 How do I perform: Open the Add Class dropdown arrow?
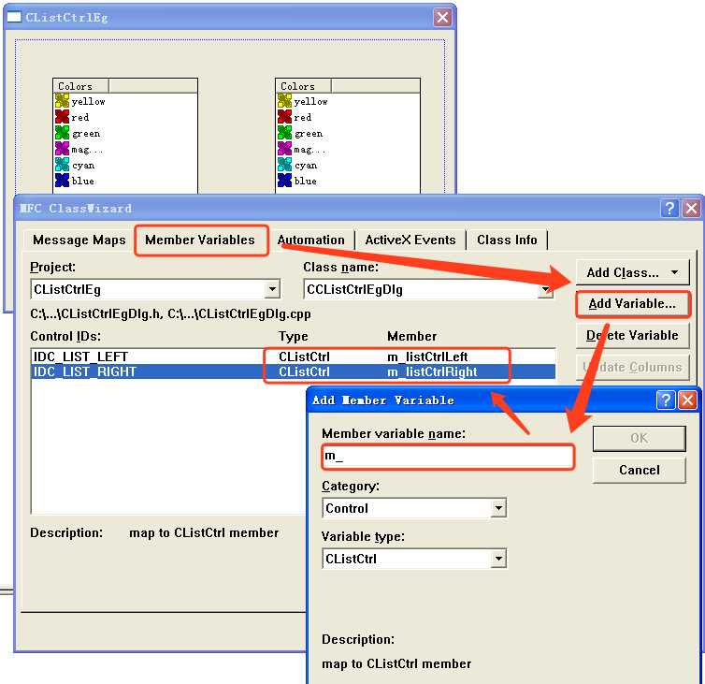pos(674,272)
